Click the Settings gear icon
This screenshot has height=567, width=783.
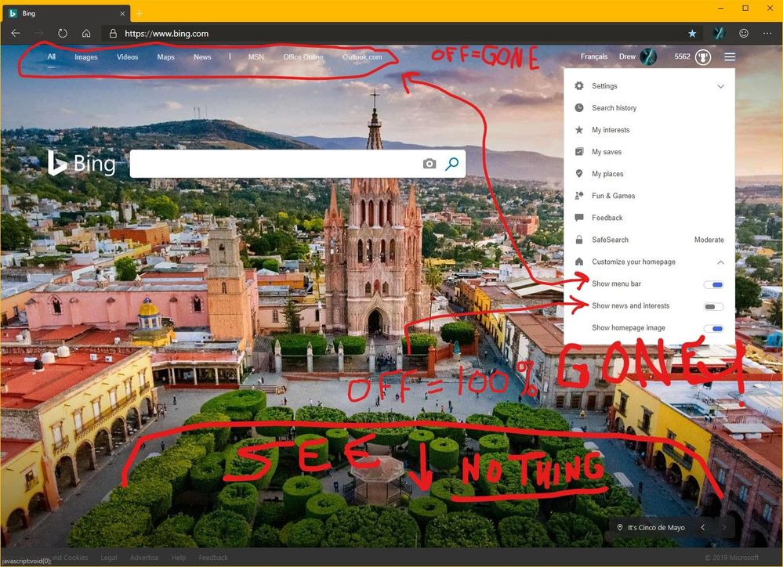[578, 86]
